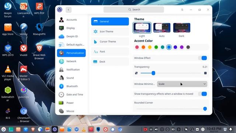This screenshot has width=236, height=133.
Task: Open Accounts settings in sidebar
Action: 71,20
